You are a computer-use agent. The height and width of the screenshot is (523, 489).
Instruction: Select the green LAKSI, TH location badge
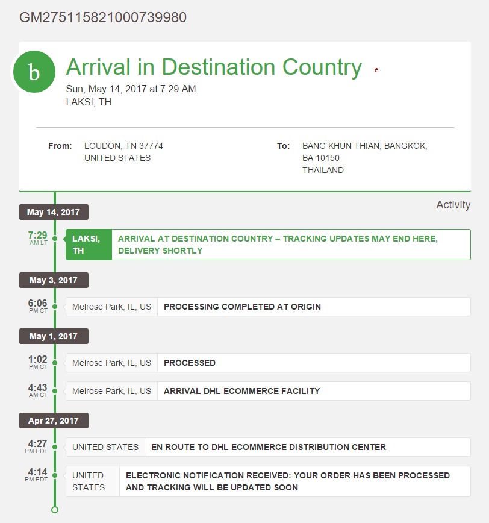89,245
